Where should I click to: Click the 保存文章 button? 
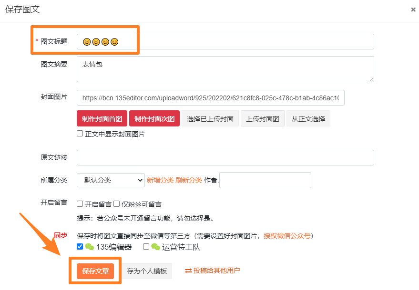pos(95,271)
